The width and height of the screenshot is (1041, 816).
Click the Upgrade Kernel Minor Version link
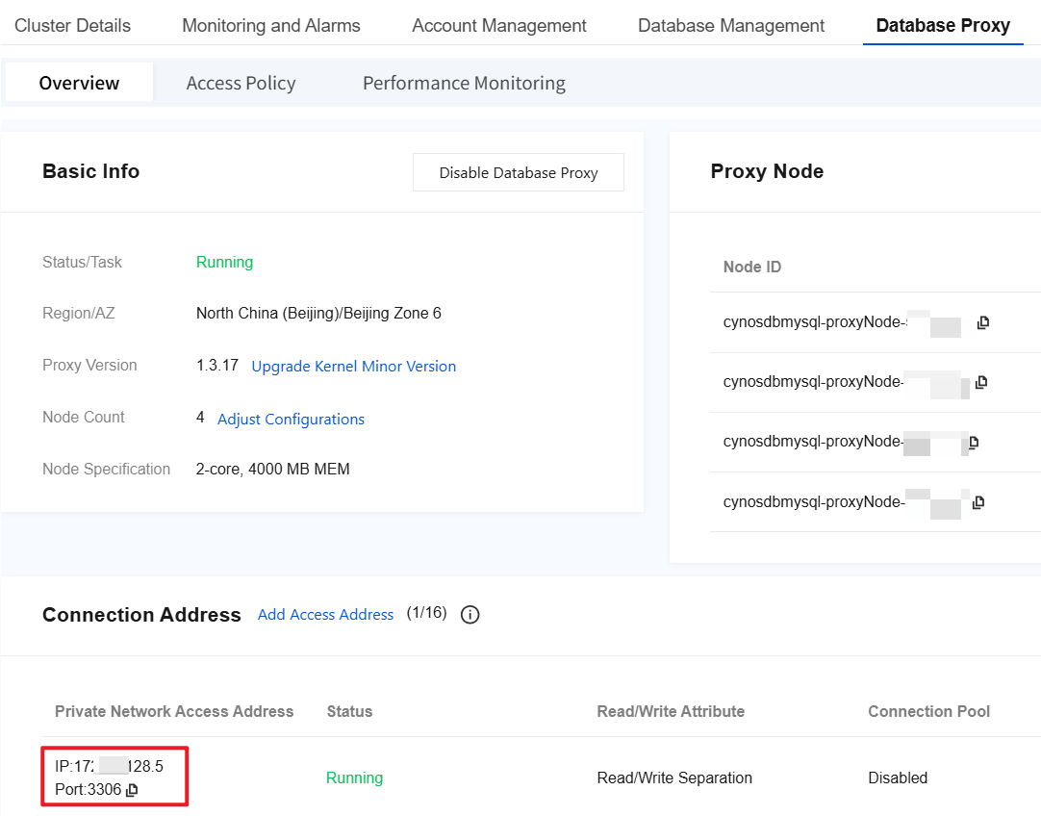point(353,367)
